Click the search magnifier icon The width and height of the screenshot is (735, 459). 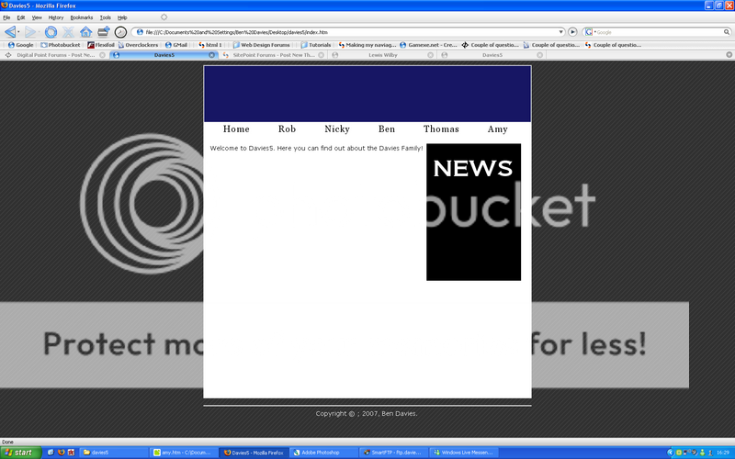pos(726,32)
